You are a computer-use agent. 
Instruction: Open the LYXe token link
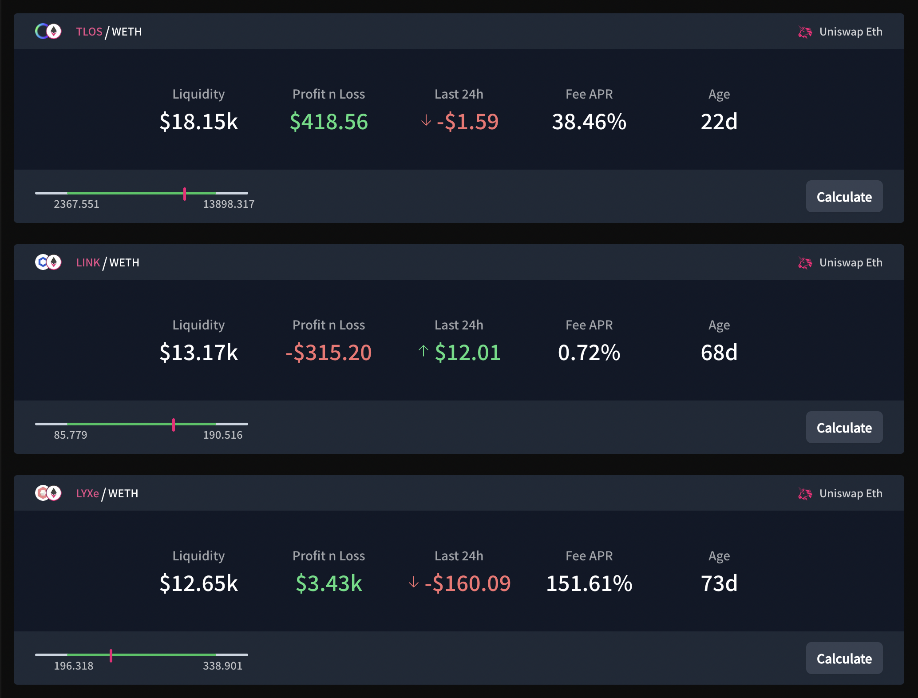87,494
